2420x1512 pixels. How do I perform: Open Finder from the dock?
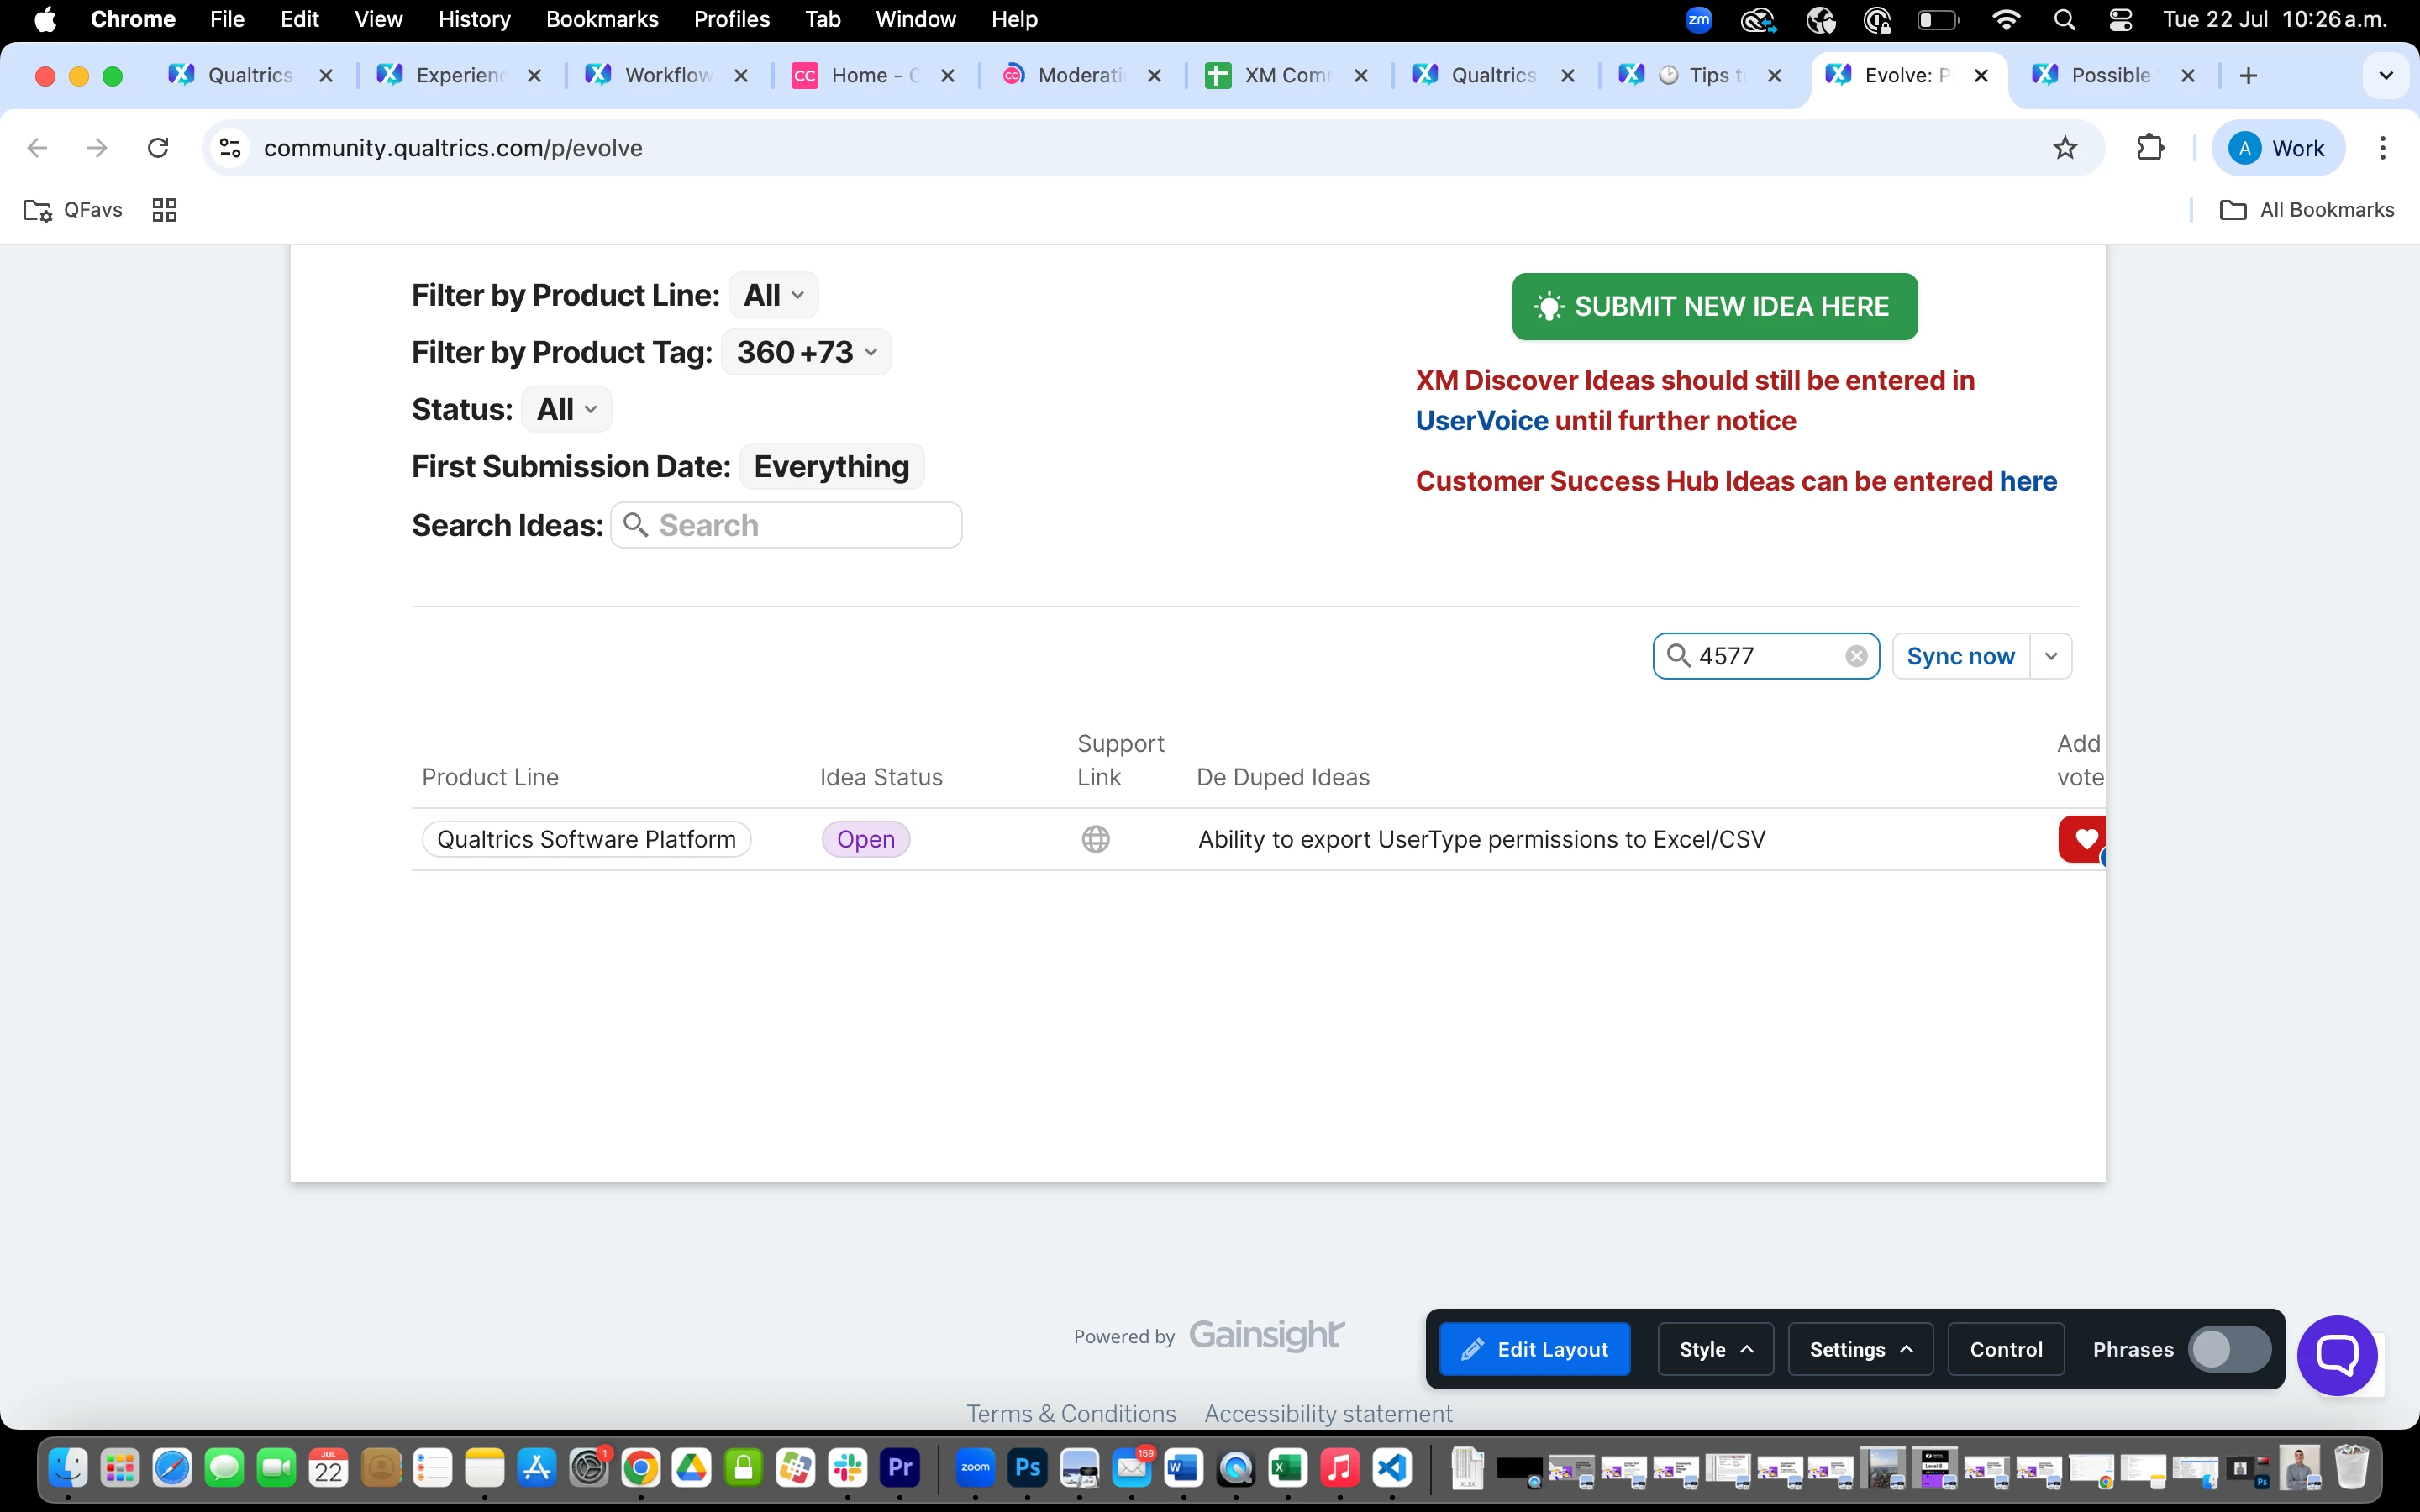(x=68, y=1468)
